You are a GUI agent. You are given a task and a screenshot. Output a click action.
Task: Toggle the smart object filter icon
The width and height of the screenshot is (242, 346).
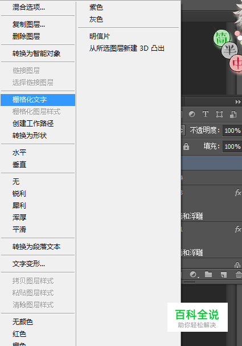pyautogui.click(x=233, y=114)
